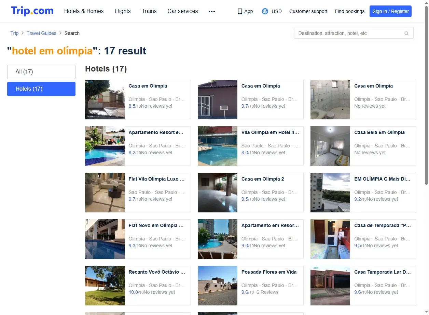Click the page vertical scrollbar
429x315 pixels.
426,96
